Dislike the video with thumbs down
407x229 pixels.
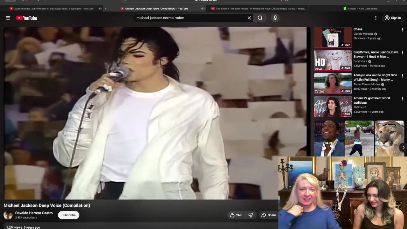(x=251, y=215)
